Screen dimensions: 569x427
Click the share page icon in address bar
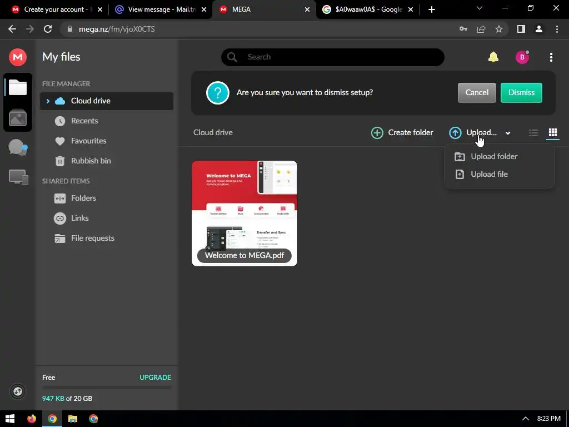click(x=481, y=29)
